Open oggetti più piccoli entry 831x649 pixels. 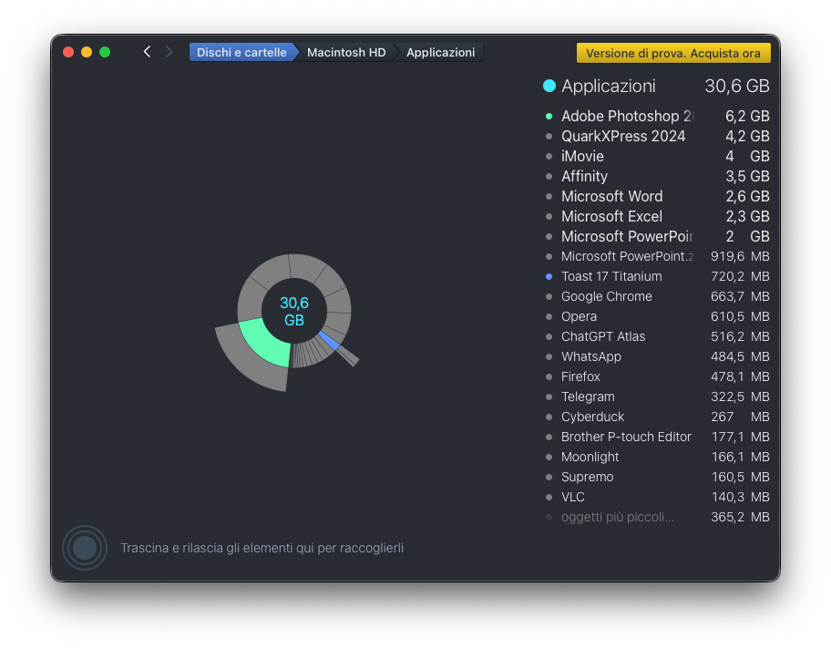[657, 517]
